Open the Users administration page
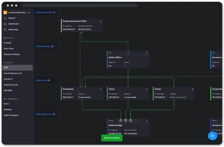The width and height of the screenshot is (224, 147). [7, 104]
